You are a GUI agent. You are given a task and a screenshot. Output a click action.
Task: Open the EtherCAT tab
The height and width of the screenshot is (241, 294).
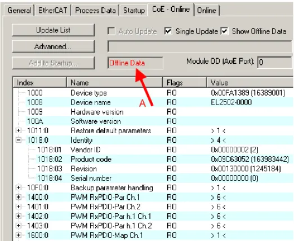click(52, 10)
